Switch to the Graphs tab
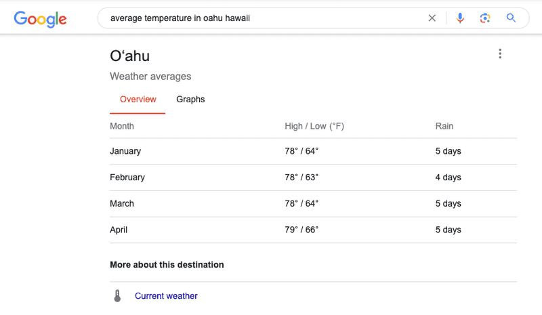542x315 pixels. point(190,99)
